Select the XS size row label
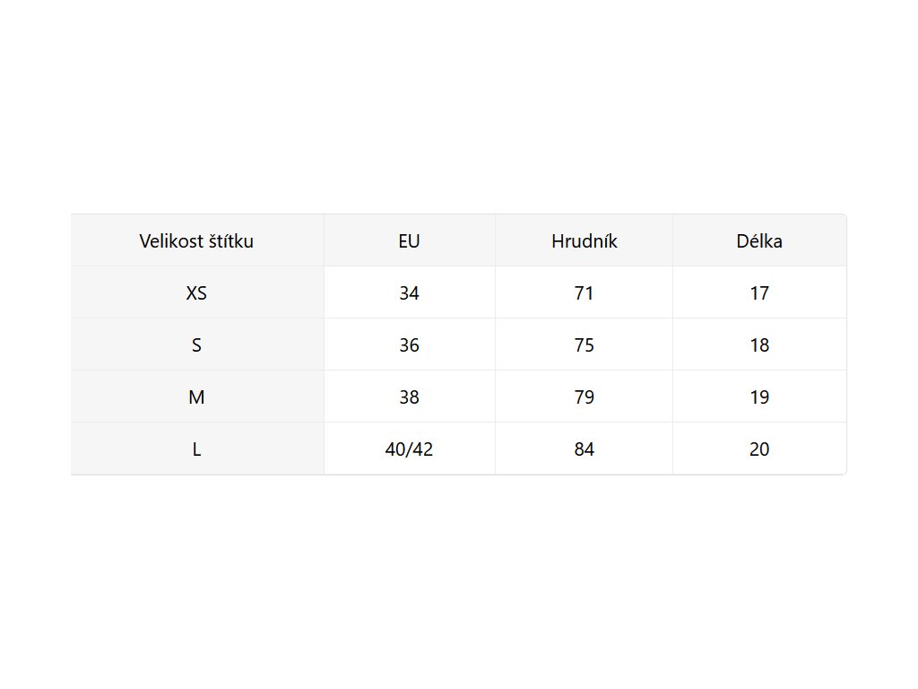The height and width of the screenshot is (689, 918). 196,293
